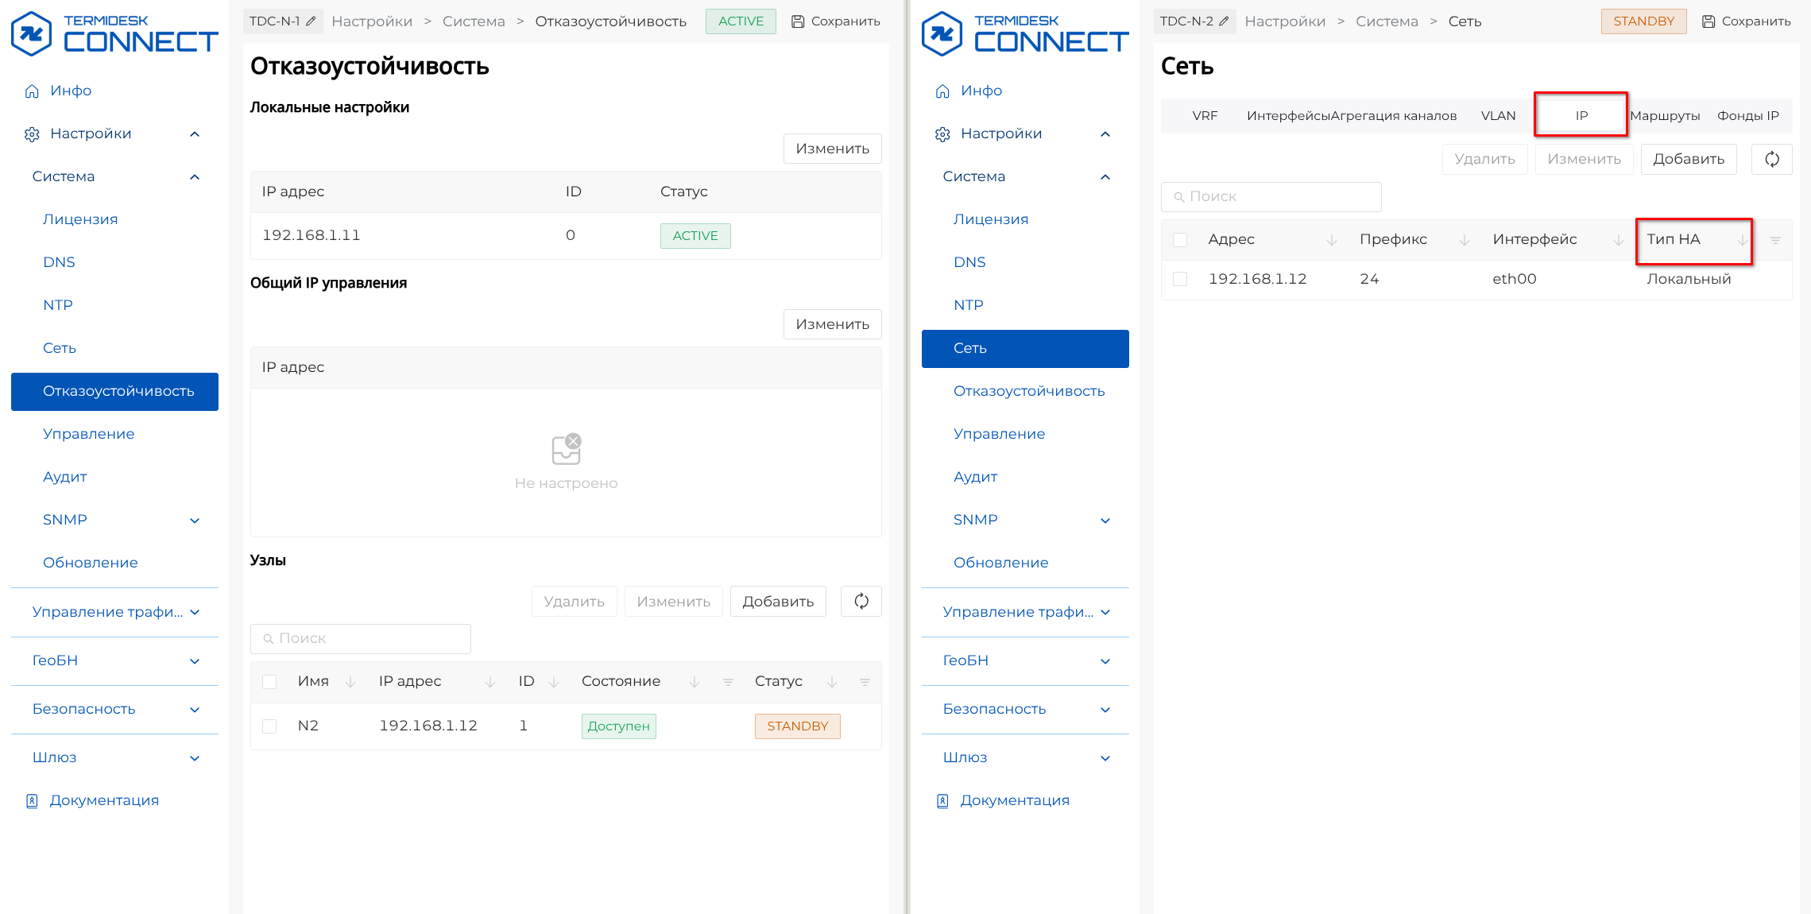Click the refresh icon in the Сеть IP panel
The width and height of the screenshot is (1811, 914).
coord(1771,159)
